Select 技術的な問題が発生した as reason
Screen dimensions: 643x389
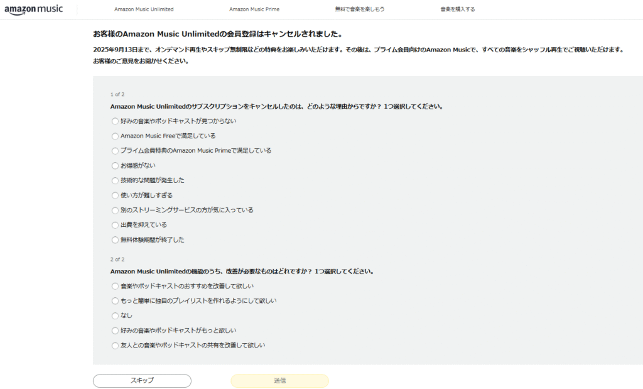click(116, 180)
